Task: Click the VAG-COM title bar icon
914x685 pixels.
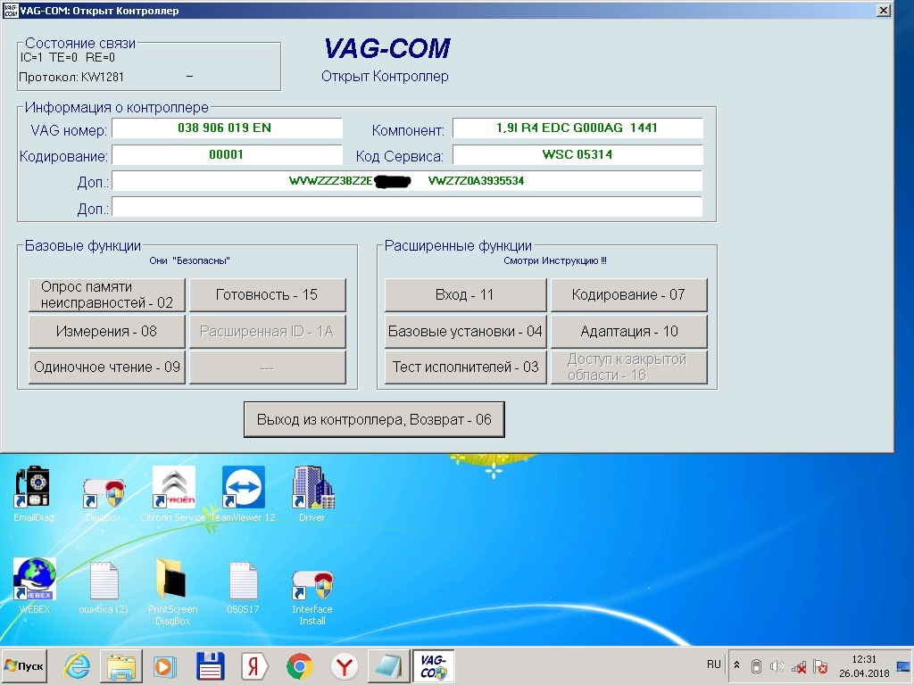Action: click(x=11, y=11)
